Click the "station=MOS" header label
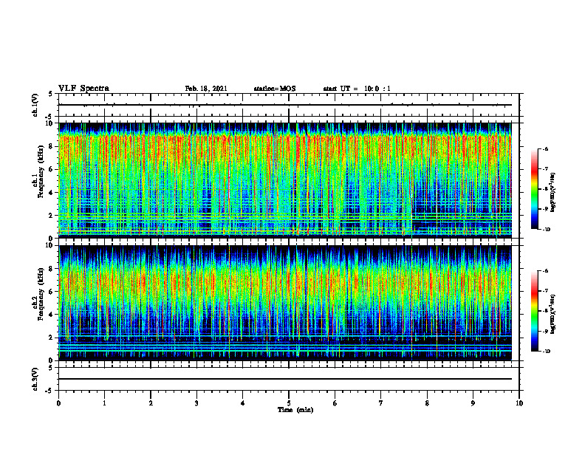The height and width of the screenshot is (452, 585). point(275,89)
